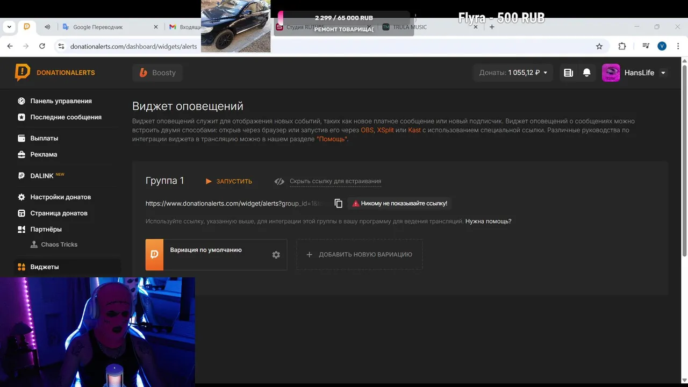The width and height of the screenshot is (688, 387).
Task: Click the embed code icon
Action: [x=279, y=181]
